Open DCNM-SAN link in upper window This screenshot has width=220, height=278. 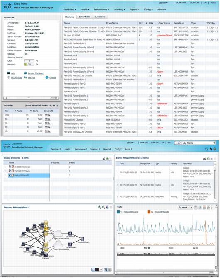tap(181, 3)
